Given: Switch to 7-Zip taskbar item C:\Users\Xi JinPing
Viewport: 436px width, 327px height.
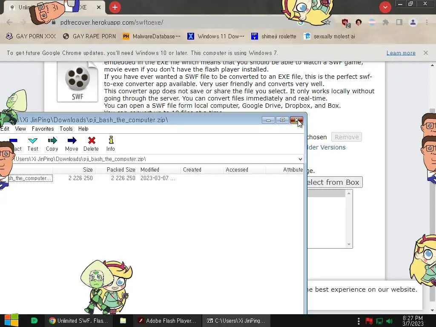Looking at the screenshot, I should pyautogui.click(x=236, y=321).
